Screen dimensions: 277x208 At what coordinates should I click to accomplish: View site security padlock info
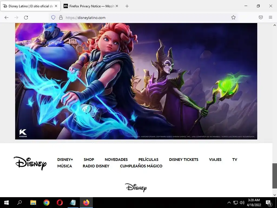point(61,17)
